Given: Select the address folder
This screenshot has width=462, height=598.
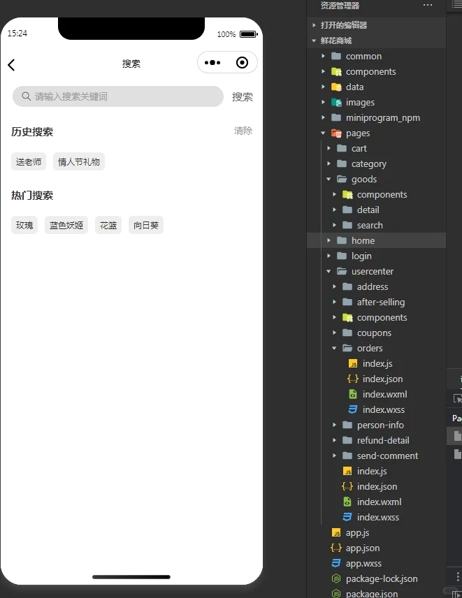Looking at the screenshot, I should [376, 286].
